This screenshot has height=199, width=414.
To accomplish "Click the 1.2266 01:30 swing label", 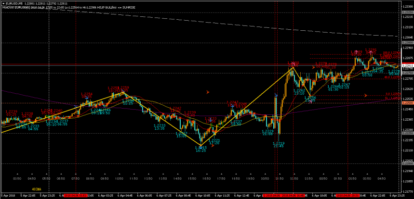I will coord(333,87).
